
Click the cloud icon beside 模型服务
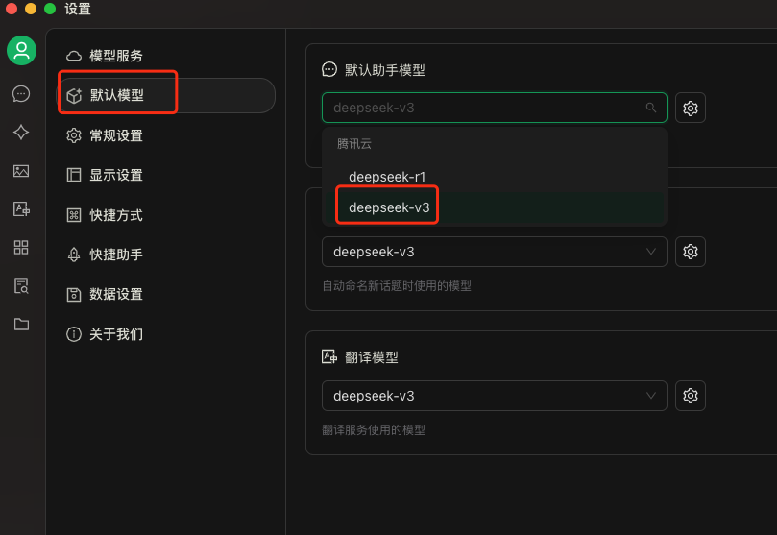(74, 56)
